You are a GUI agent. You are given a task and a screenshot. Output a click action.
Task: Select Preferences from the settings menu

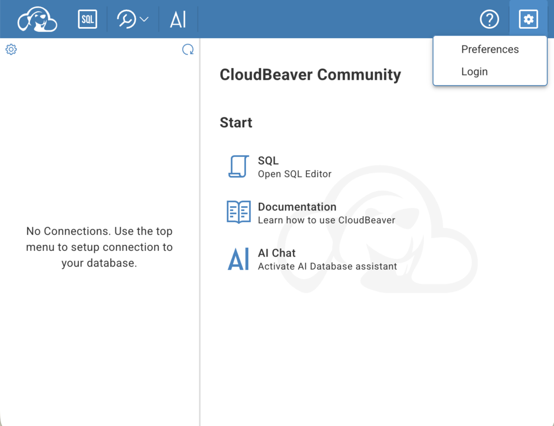[x=490, y=49]
